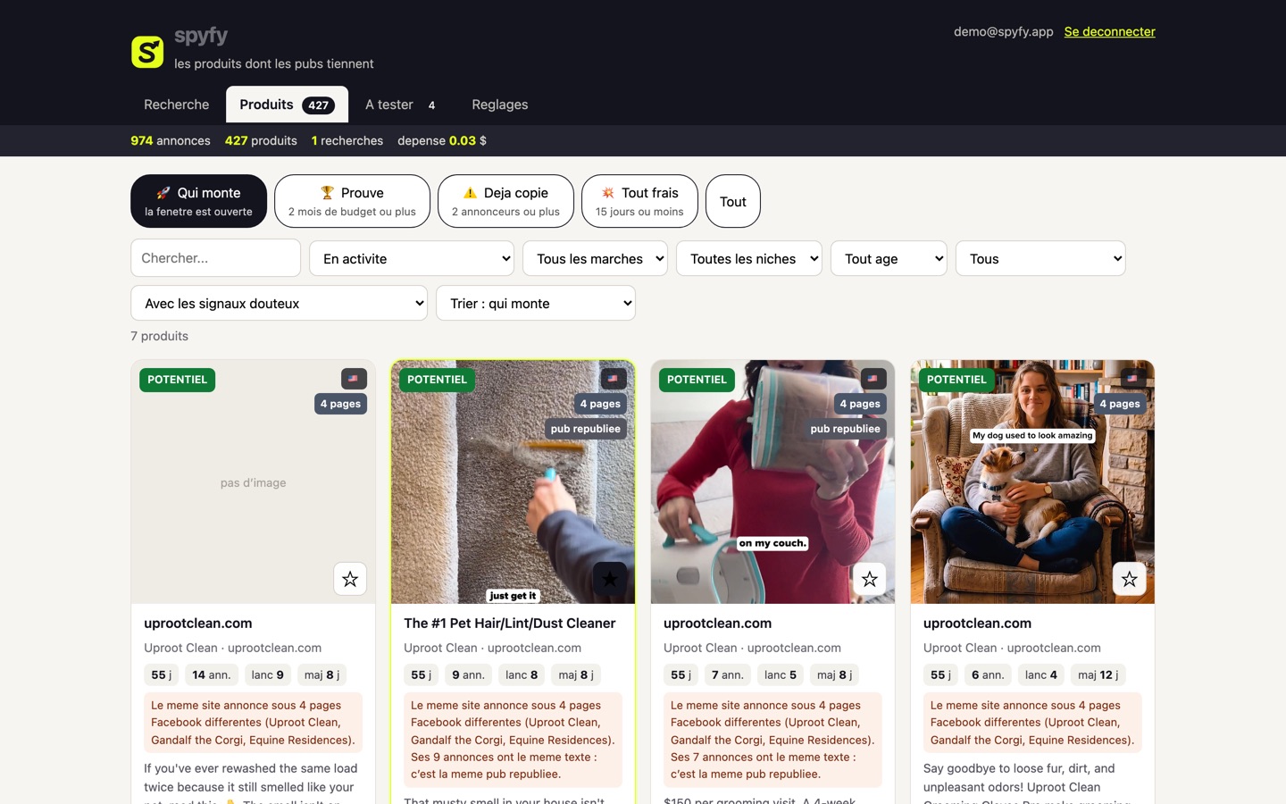Viewport: 1286px width, 804px height.
Task: Click the "demo@spyfy.app" account email
Action: (x=1004, y=31)
